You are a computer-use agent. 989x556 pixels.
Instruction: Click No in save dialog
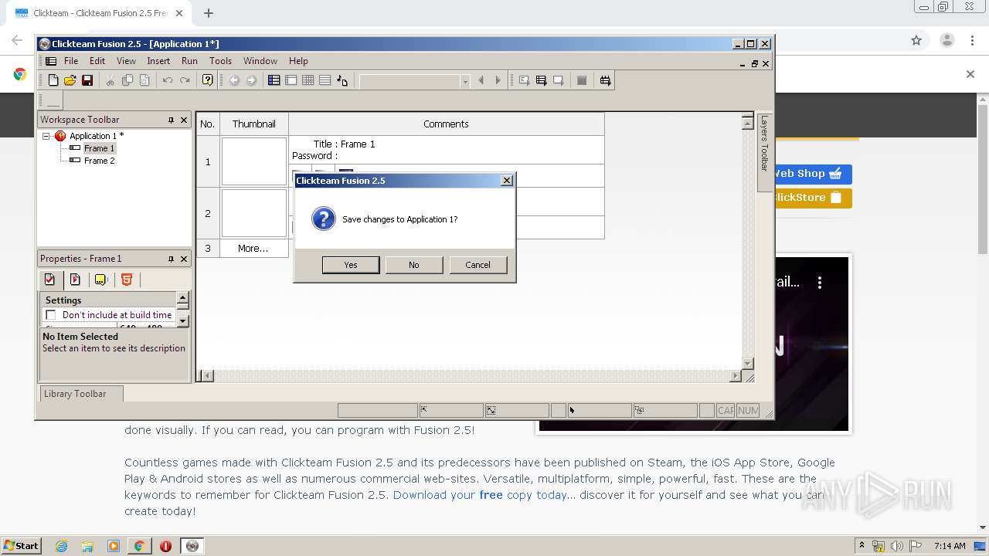pos(414,265)
